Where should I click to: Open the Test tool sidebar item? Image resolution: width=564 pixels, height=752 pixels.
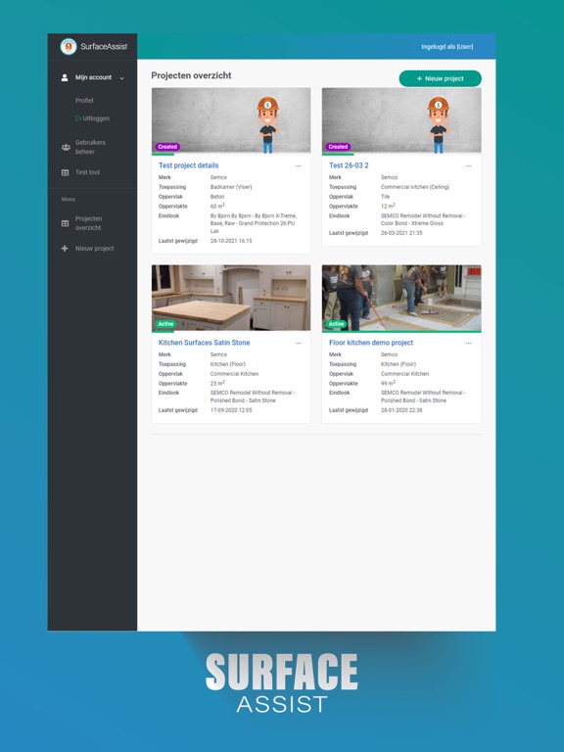87,172
